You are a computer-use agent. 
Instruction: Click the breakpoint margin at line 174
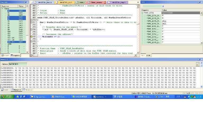(x=31, y=30)
